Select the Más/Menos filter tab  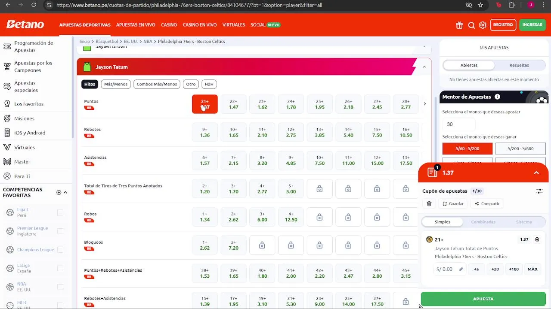click(x=116, y=84)
